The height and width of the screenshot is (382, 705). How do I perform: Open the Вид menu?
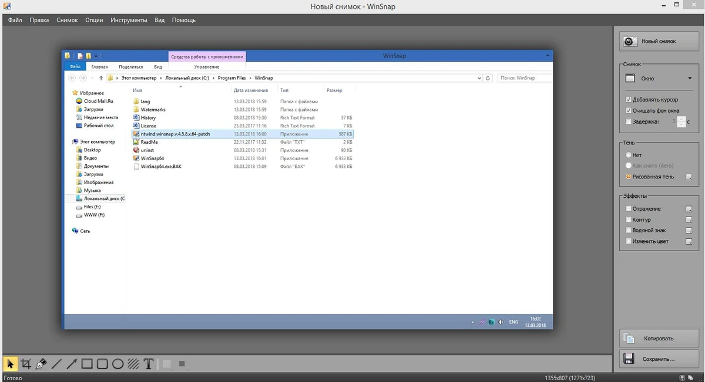coord(159,20)
